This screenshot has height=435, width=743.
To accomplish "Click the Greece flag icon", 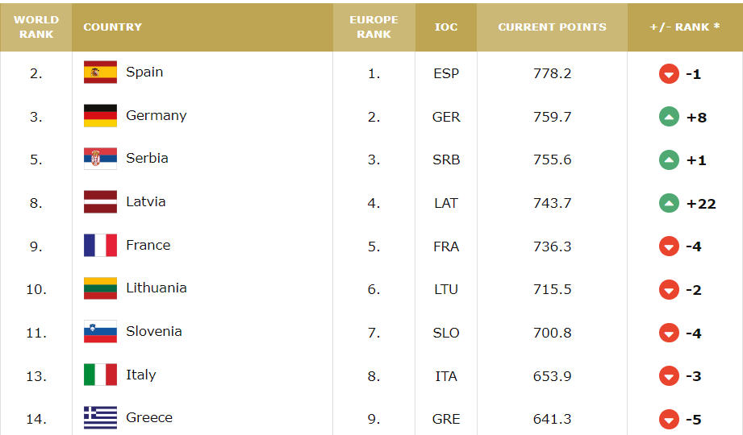I will click(x=100, y=418).
